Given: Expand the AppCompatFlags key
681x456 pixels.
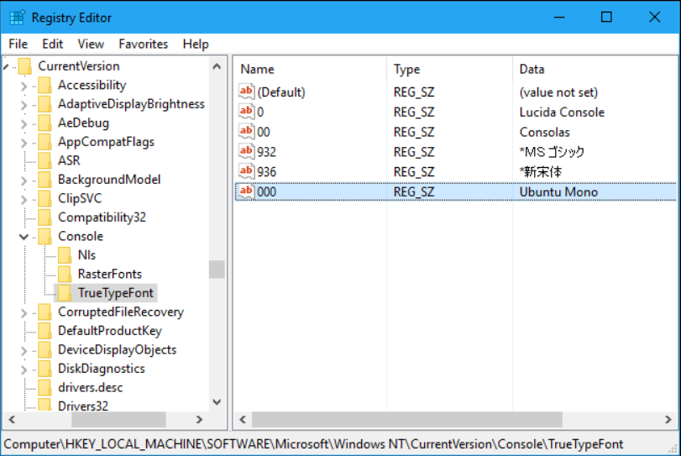Looking at the screenshot, I should 24,143.
